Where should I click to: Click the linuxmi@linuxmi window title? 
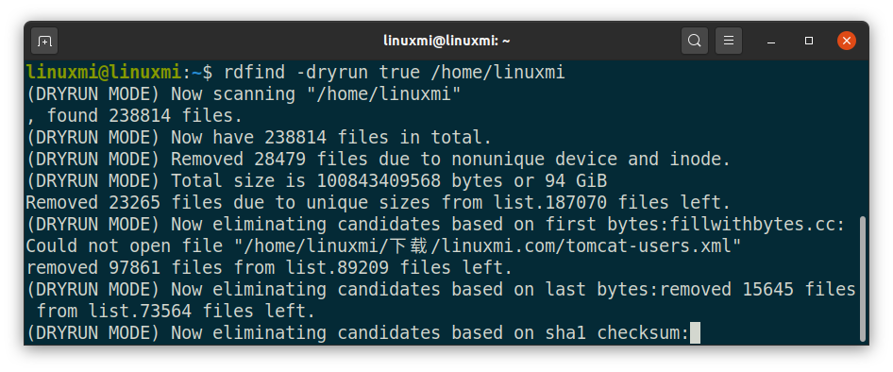click(446, 41)
